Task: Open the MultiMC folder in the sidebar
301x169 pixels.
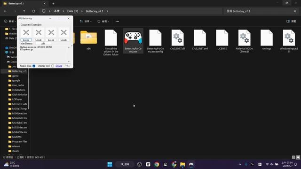Action: (x=17, y=137)
